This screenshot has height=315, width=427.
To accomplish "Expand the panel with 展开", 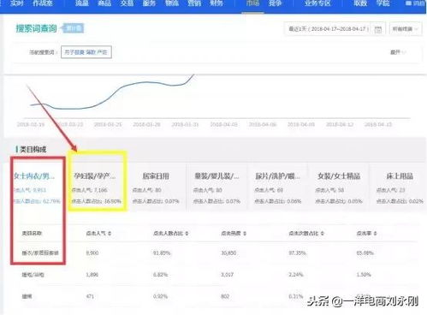I will (398, 52).
